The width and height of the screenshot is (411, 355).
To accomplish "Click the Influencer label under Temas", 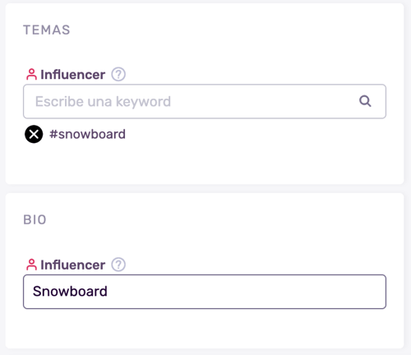I will 73,75.
